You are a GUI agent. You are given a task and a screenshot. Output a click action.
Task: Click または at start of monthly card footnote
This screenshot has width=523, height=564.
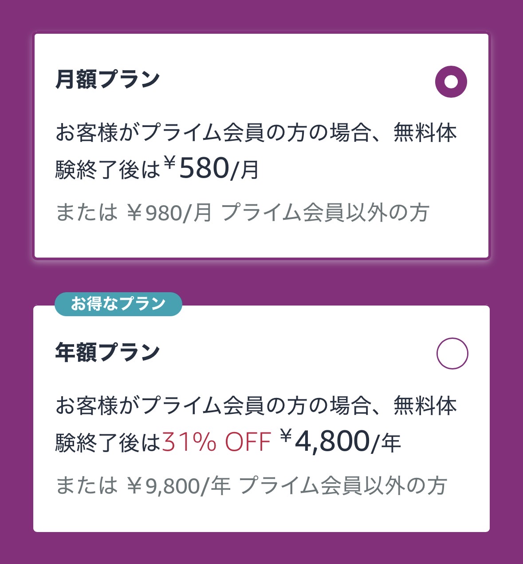pos(87,213)
